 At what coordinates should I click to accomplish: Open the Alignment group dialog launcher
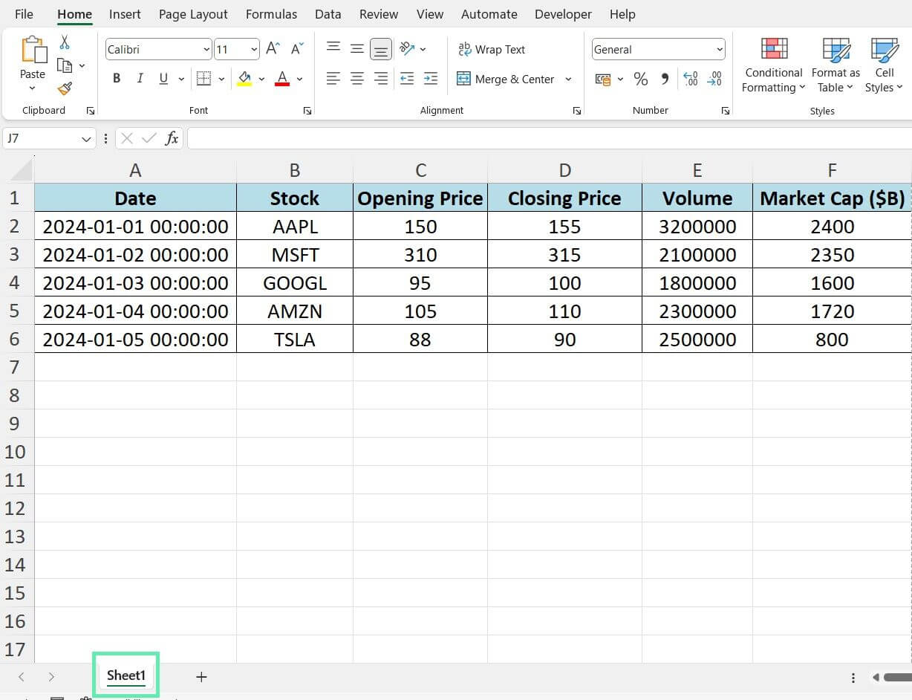[576, 111]
